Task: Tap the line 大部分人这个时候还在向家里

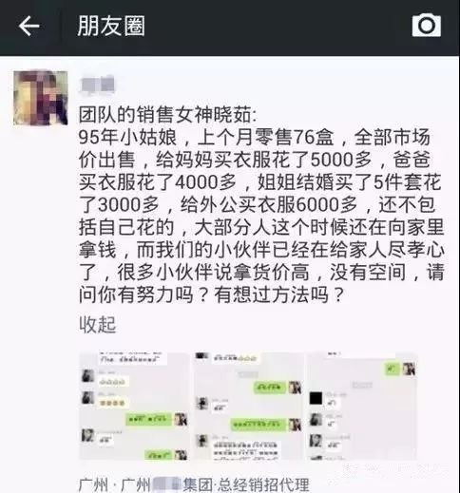Action: click(261, 228)
